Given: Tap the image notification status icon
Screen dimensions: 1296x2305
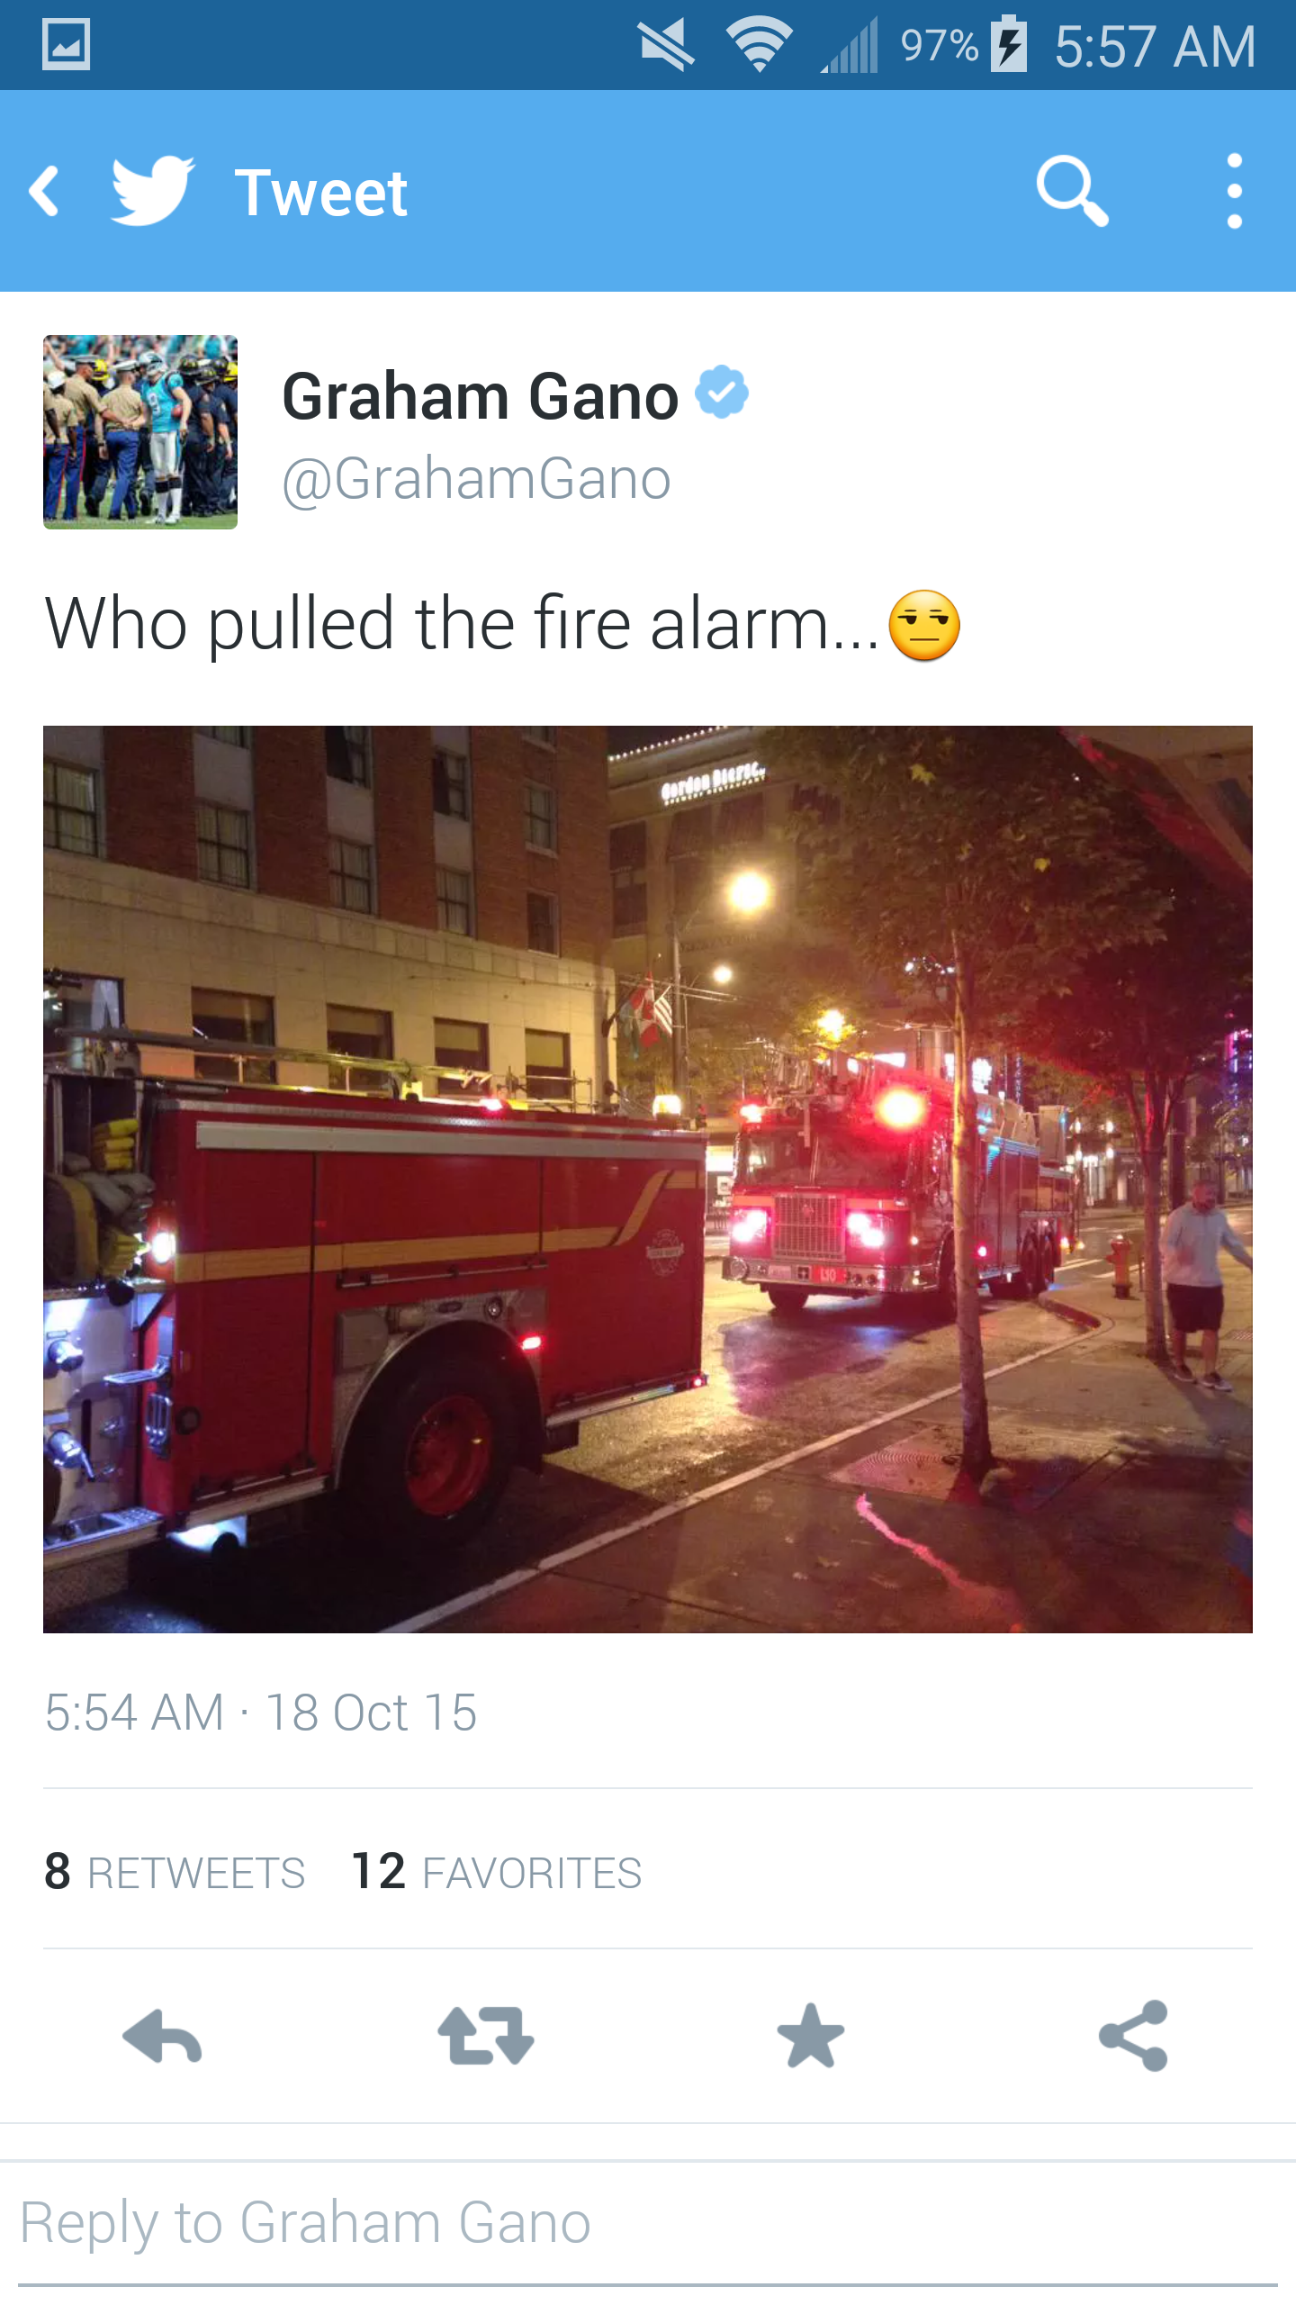Looking at the screenshot, I should (66, 44).
